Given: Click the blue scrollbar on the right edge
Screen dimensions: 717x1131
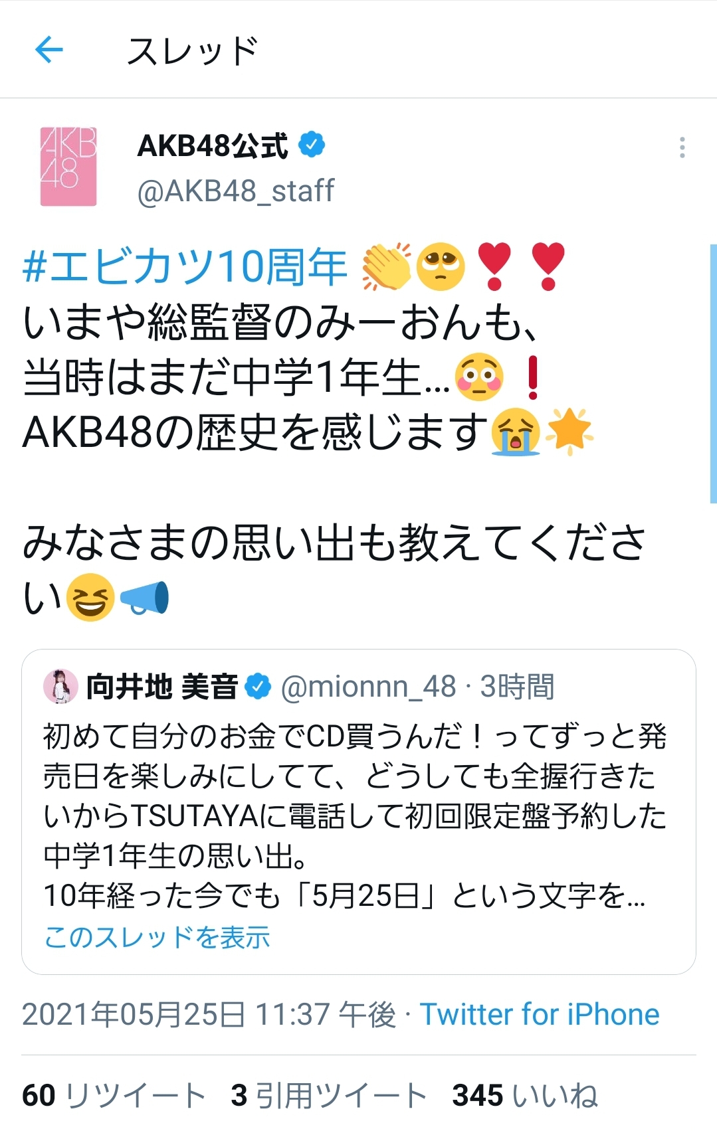Looking at the screenshot, I should (x=714, y=373).
